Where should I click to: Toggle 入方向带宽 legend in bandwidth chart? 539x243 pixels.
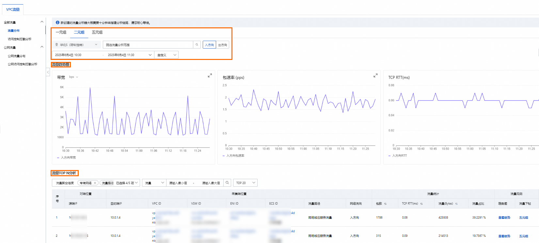pos(67,158)
